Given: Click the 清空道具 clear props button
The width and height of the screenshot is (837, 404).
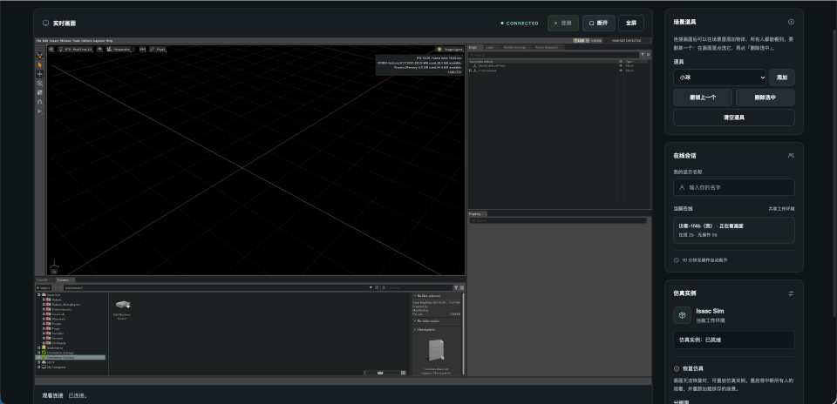Looking at the screenshot, I should (734, 118).
